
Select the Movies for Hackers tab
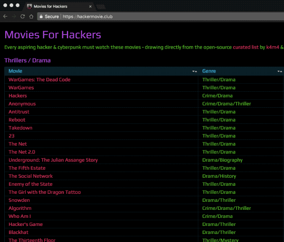click(59, 6)
